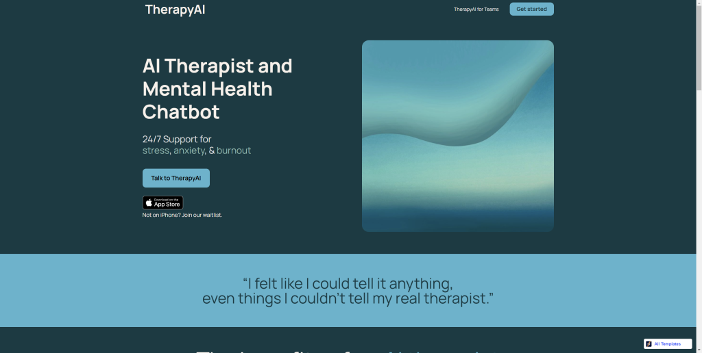Follow the Join our waitlist link
Screen dimensions: 702x353
click(x=202, y=215)
